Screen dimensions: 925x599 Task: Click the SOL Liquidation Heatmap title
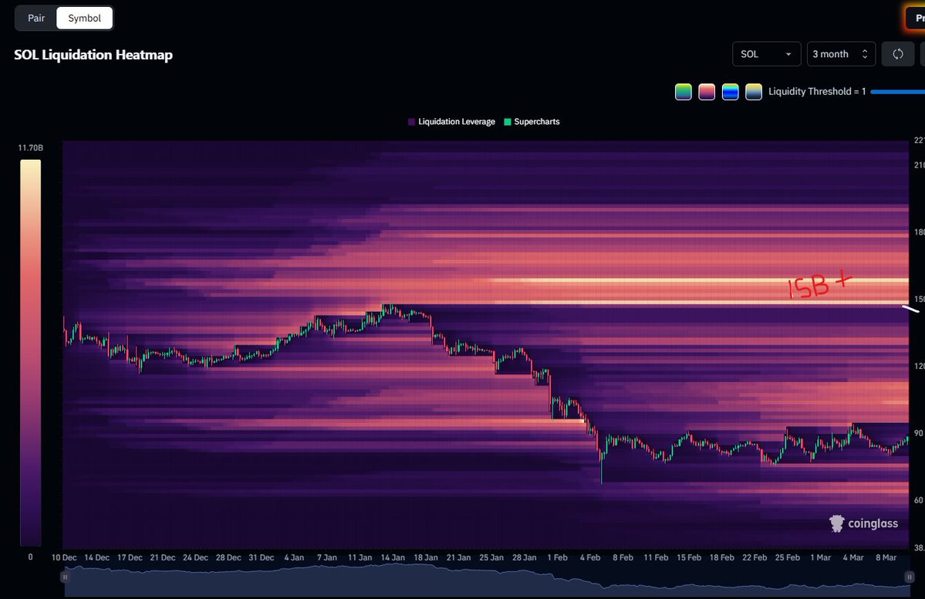click(93, 55)
